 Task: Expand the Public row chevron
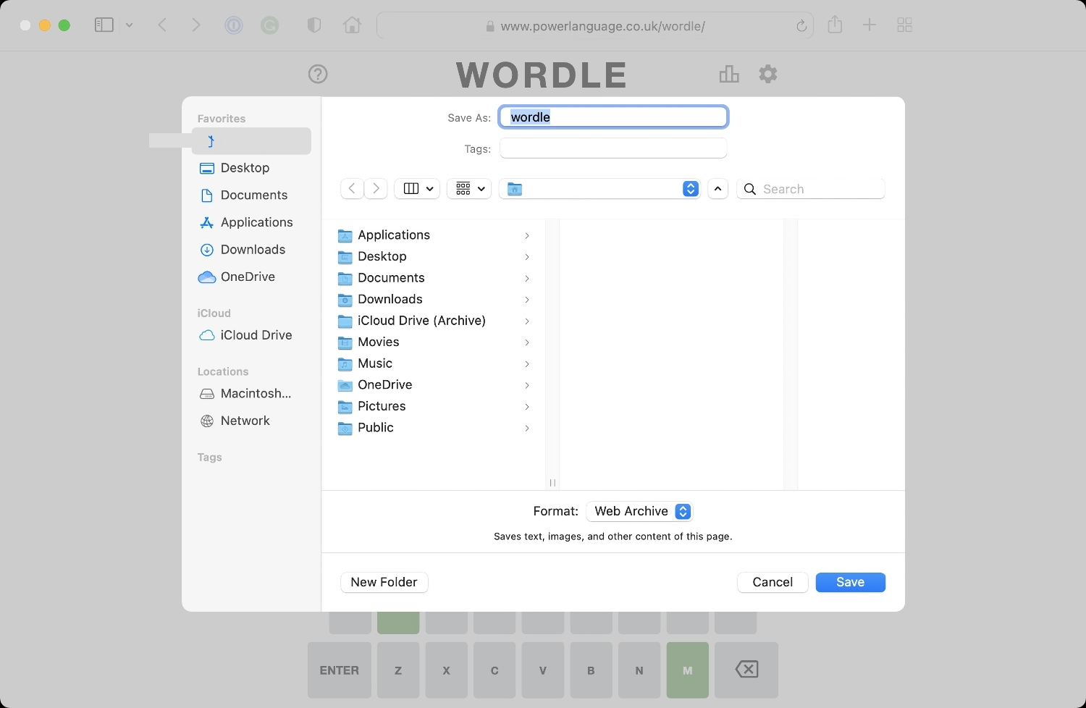[x=527, y=428]
